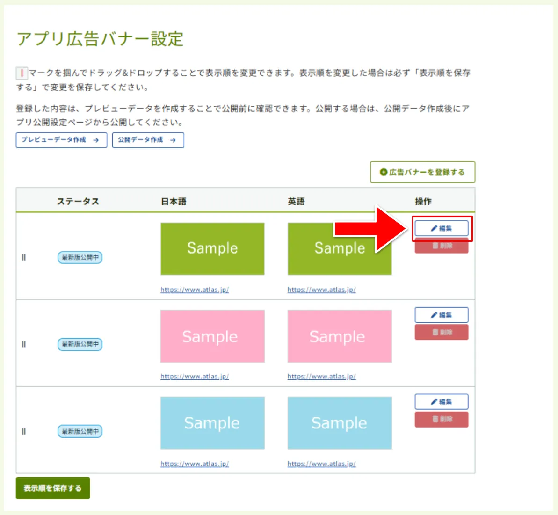Click the arrow icon in プレビューデータ作成 button

(97, 140)
